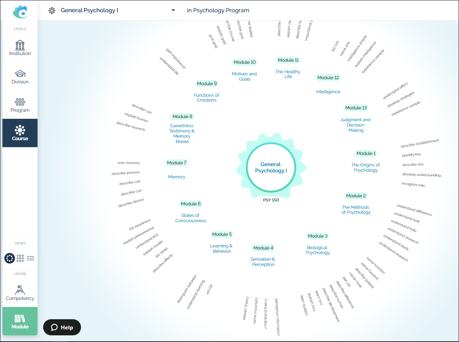
Task: Open the Institution level
Action: coord(20,48)
